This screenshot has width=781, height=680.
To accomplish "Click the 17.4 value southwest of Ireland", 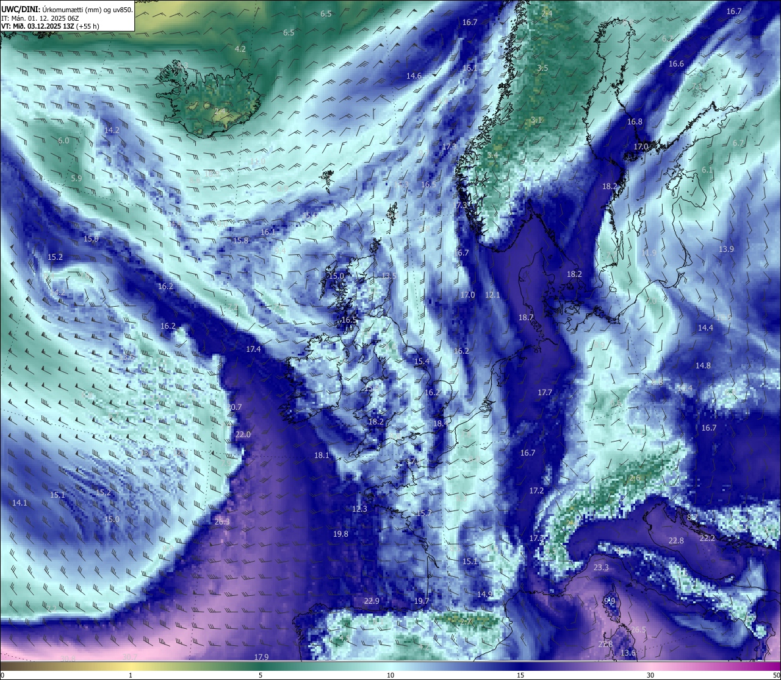I will (253, 349).
